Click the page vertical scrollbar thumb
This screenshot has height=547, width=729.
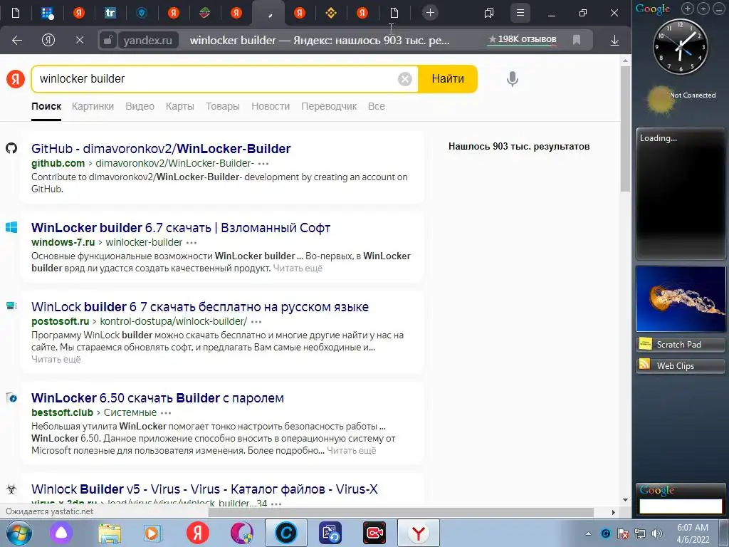pyautogui.click(x=625, y=128)
